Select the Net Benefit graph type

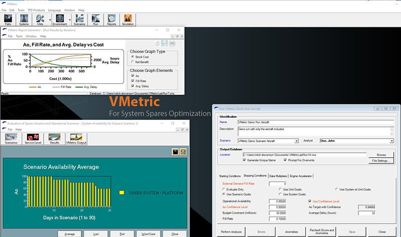(x=132, y=62)
